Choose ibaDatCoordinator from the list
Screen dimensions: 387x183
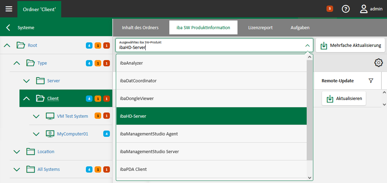(x=211, y=81)
